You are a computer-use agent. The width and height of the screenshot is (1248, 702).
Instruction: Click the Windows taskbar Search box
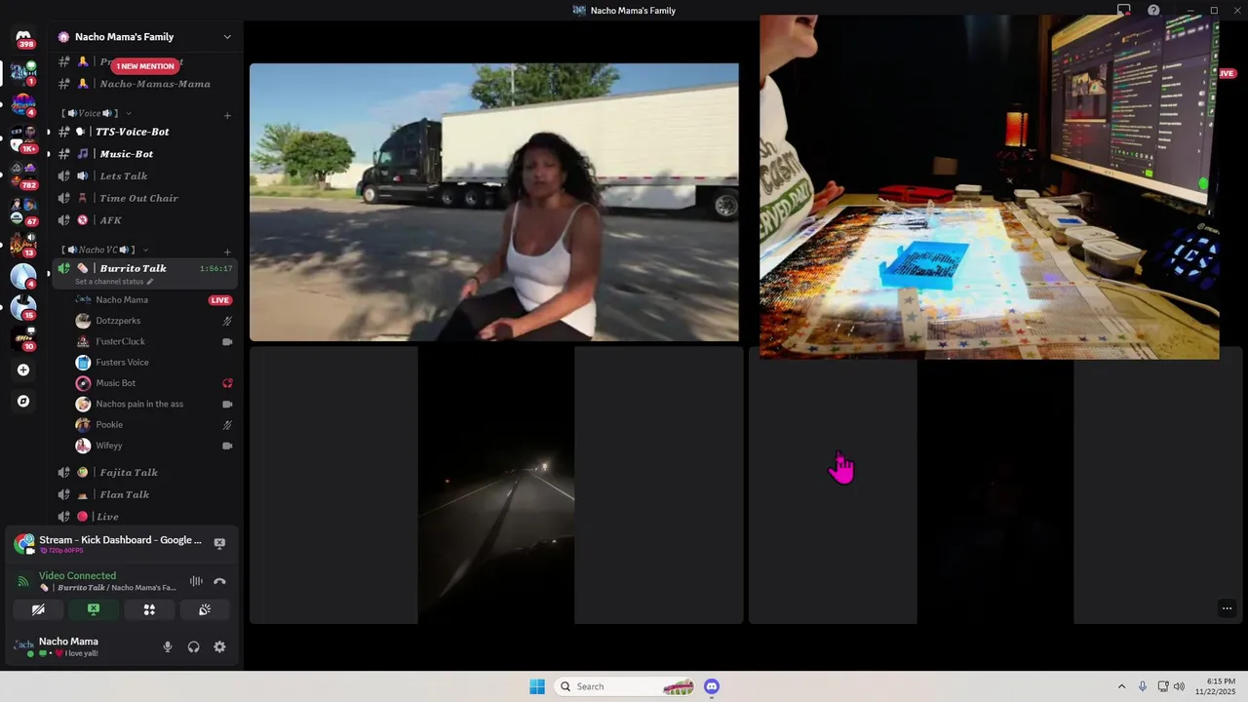click(x=624, y=686)
